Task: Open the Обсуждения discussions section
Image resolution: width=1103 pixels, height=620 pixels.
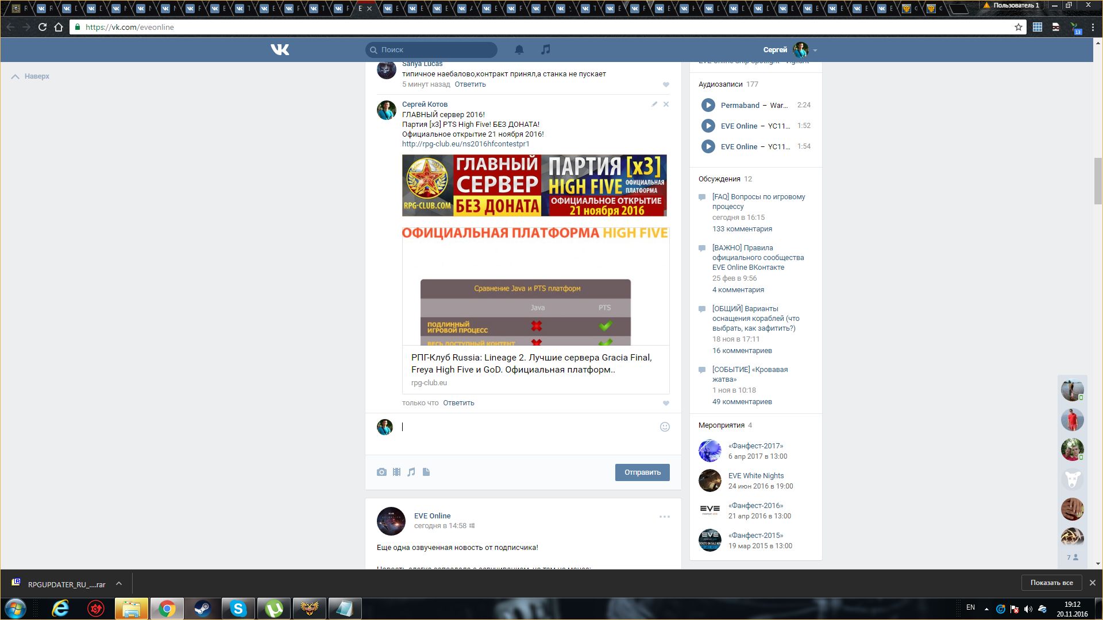Action: [x=719, y=179]
